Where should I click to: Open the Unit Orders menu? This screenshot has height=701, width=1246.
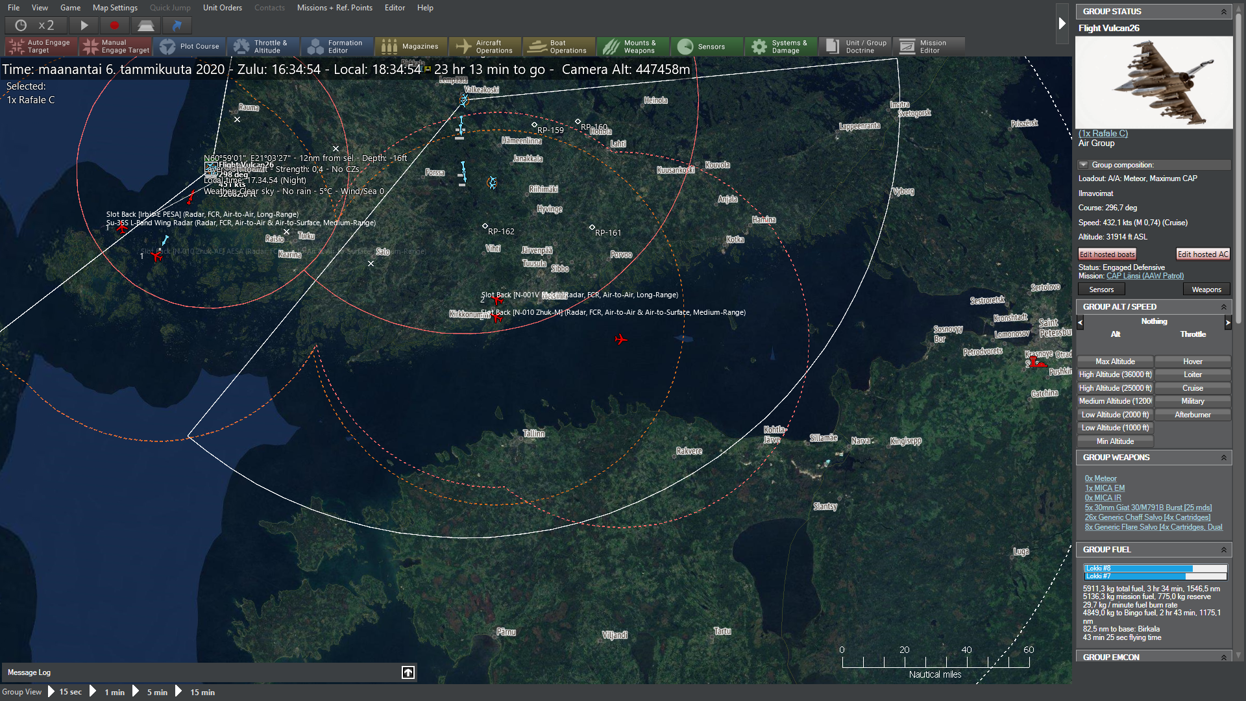(222, 8)
